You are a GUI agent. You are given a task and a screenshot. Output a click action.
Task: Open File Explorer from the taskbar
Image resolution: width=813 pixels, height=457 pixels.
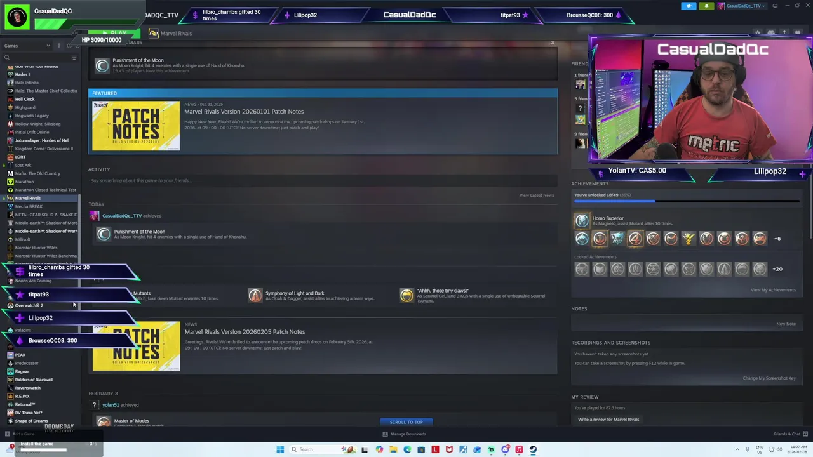pos(393,449)
